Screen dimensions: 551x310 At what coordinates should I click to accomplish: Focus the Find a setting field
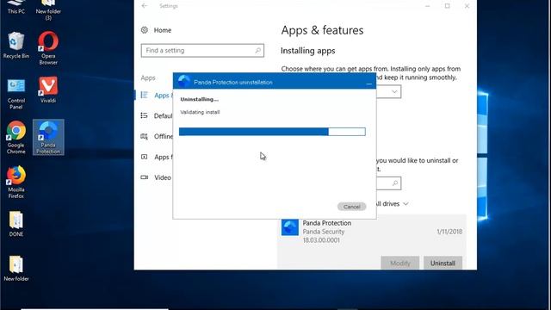click(202, 50)
